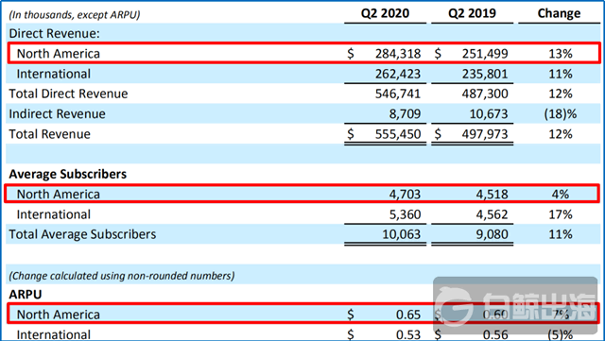The image size is (605, 341).
Task: Select North America ARPU 0.65 value
Action: click(408, 315)
